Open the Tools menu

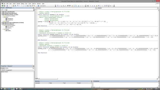click(x=30, y=4)
